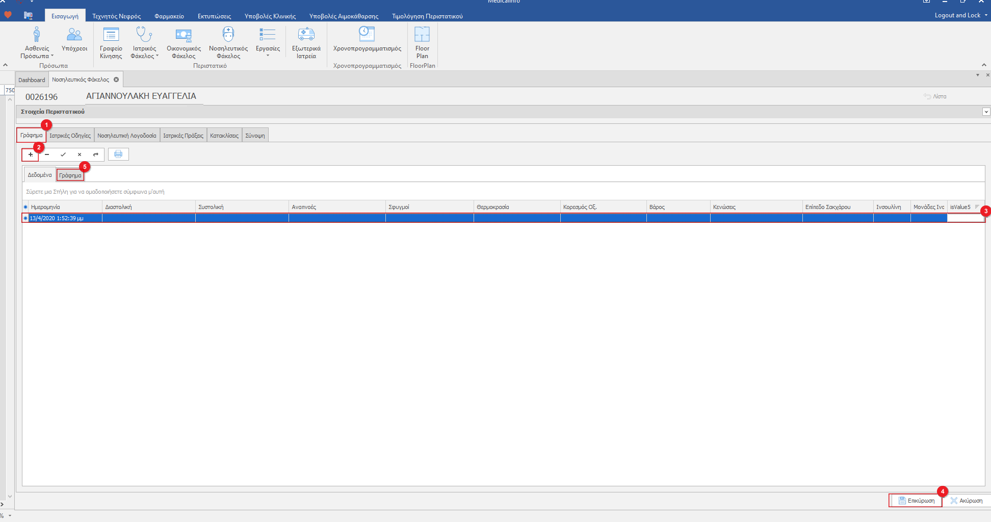Screen dimensions: 991x522
Task: Confirm edit with checkmark button
Action: pos(63,154)
